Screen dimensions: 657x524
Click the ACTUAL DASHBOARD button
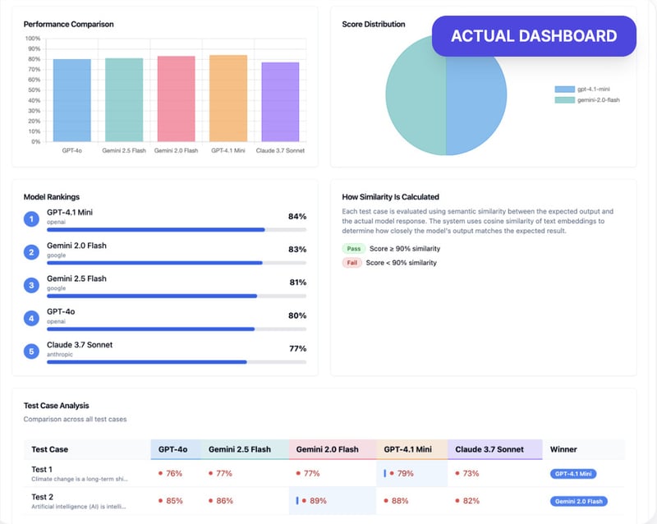pyautogui.click(x=534, y=36)
